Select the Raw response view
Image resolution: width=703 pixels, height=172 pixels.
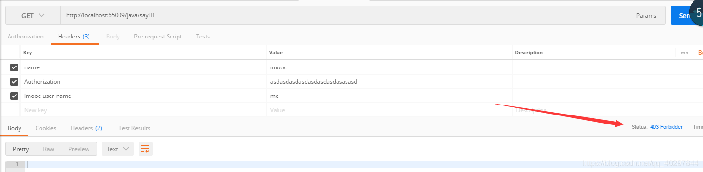(x=49, y=149)
